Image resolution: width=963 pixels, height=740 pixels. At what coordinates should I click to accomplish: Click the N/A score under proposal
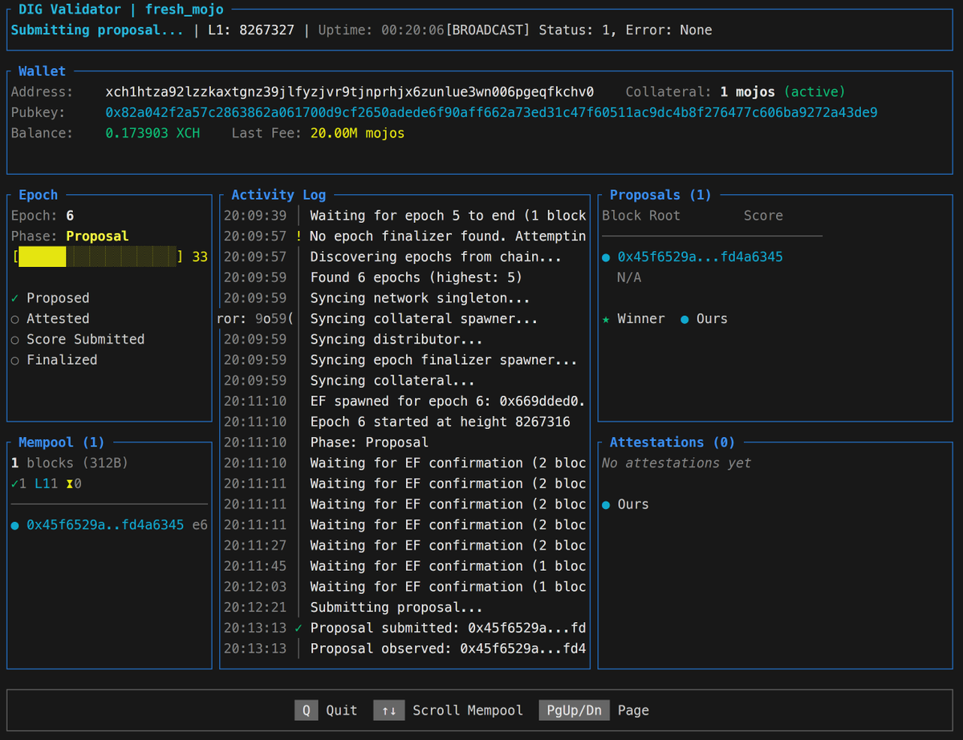pyautogui.click(x=629, y=277)
